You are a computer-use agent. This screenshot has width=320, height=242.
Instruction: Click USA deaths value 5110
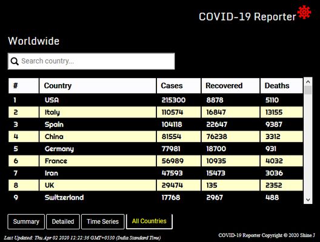click(272, 100)
